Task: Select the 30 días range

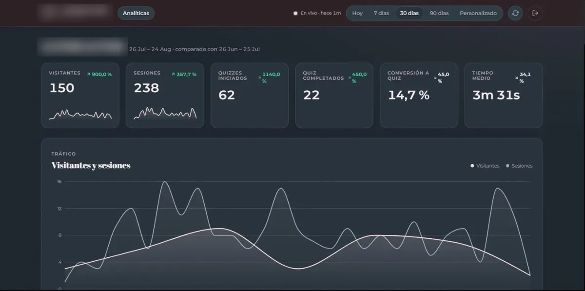Action: [x=409, y=13]
